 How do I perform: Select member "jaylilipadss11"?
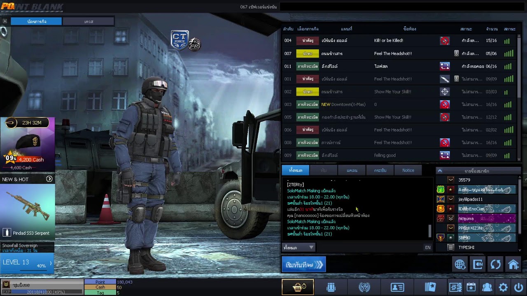pyautogui.click(x=476, y=199)
